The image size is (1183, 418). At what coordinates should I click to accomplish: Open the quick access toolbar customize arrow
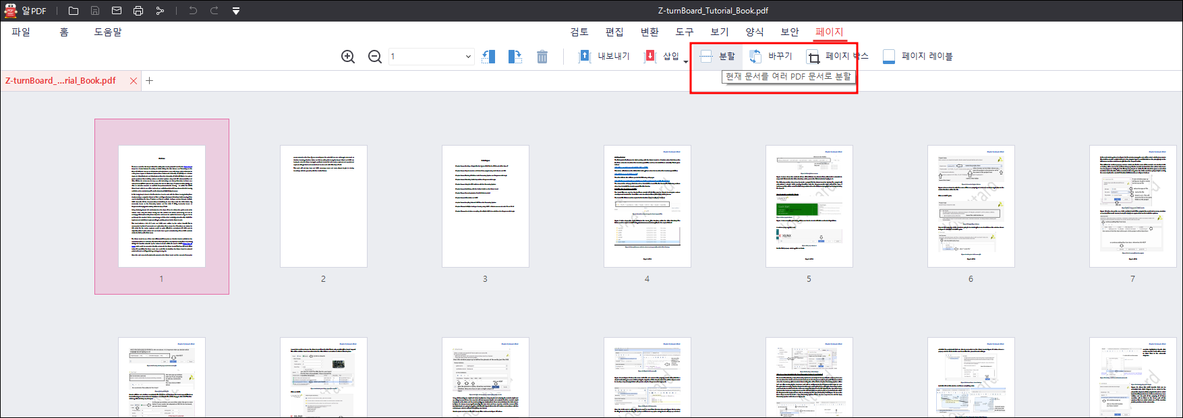pyautogui.click(x=236, y=11)
